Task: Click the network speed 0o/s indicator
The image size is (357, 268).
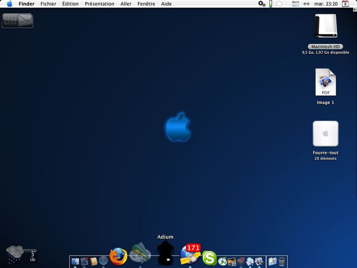Action: pyautogui.click(x=295, y=4)
